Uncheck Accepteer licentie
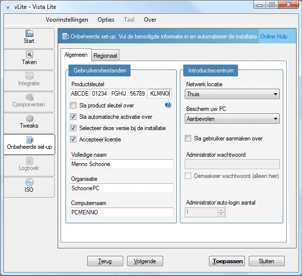This screenshot has width=302, height=276. pos(73,139)
